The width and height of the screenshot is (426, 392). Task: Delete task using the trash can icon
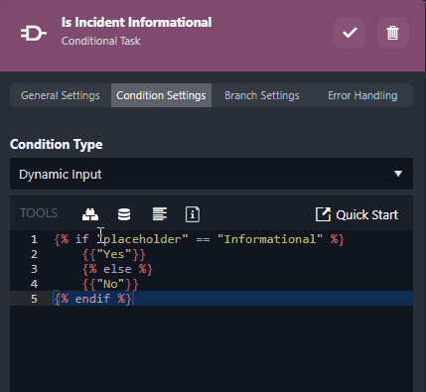(x=393, y=33)
